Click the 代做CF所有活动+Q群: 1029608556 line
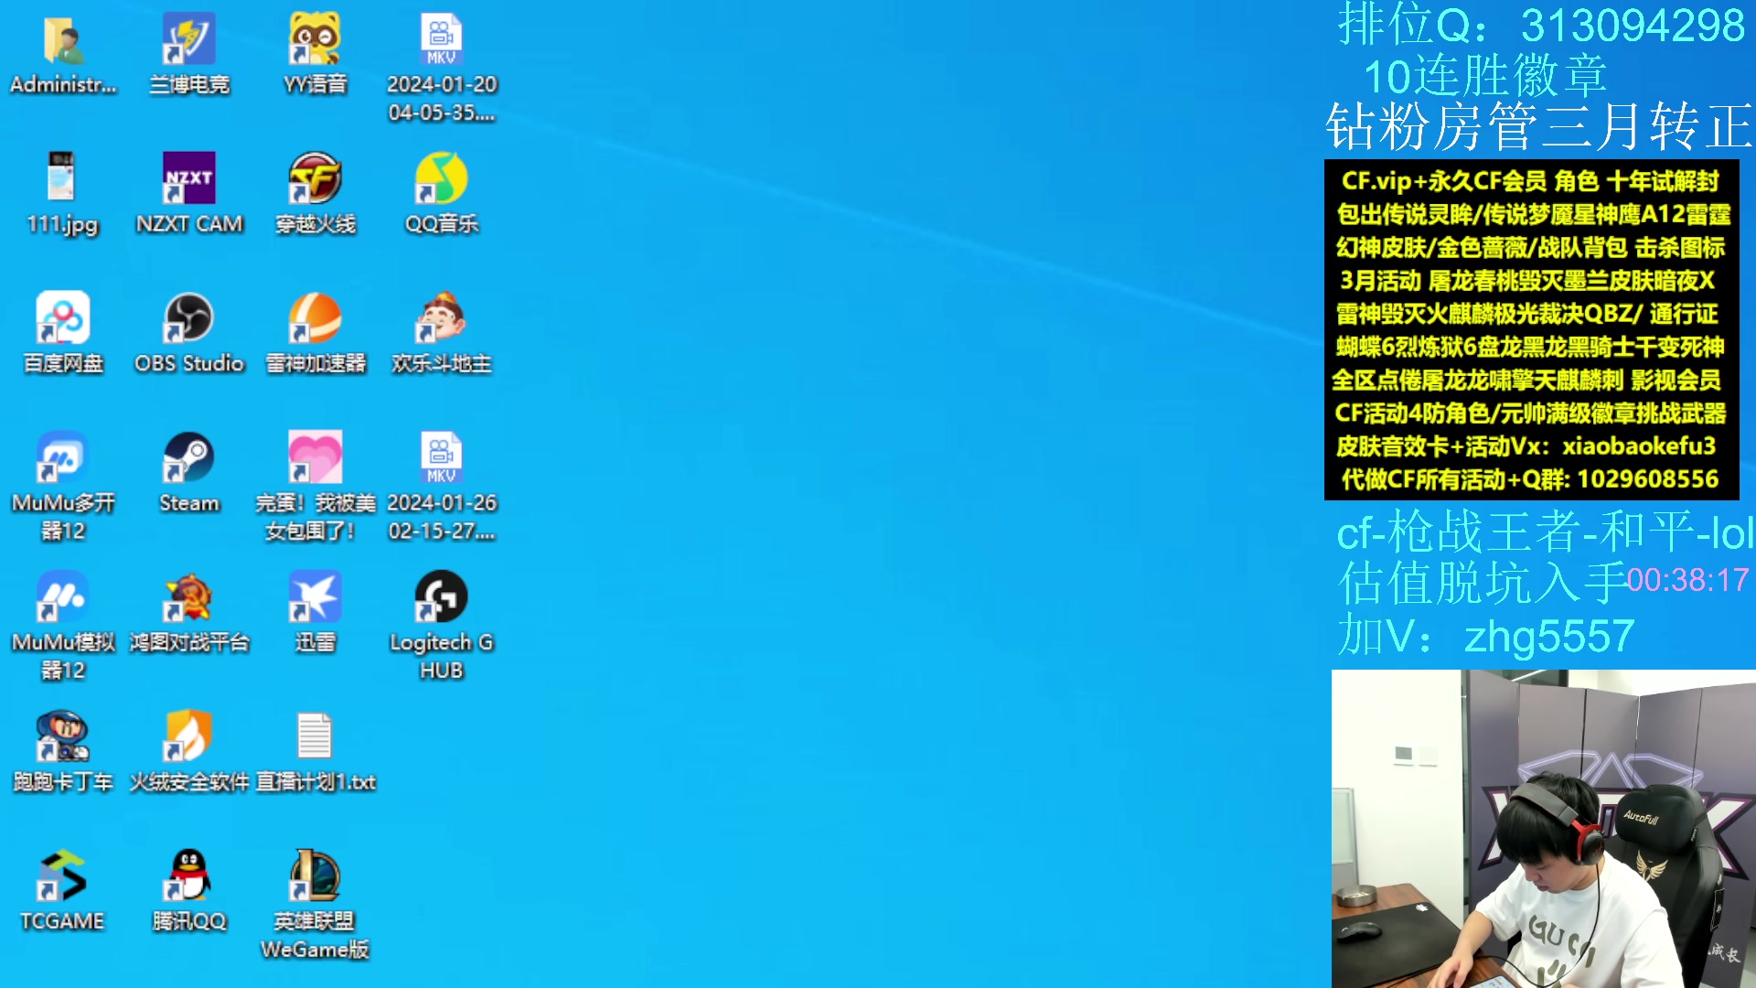The image size is (1756, 988). click(x=1530, y=479)
